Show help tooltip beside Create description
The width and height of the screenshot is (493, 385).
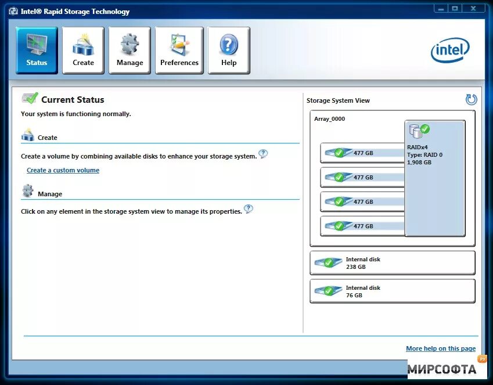pos(263,154)
